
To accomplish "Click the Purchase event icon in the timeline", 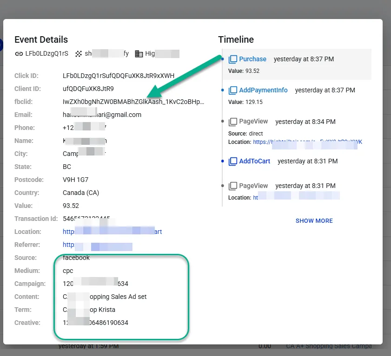I will [232, 59].
